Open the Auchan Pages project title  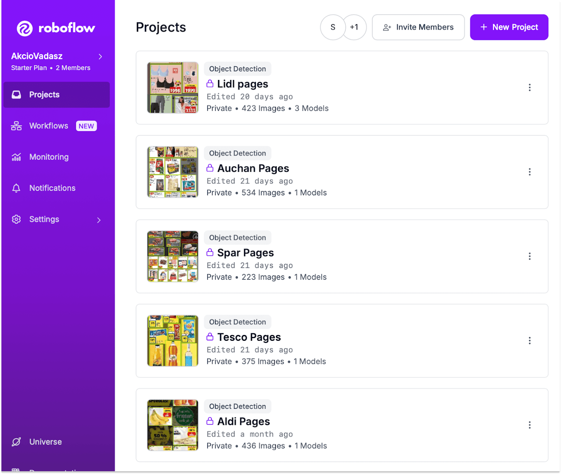tap(253, 169)
